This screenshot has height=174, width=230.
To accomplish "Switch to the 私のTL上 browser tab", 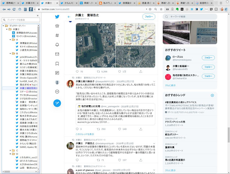I will [108, 3].
